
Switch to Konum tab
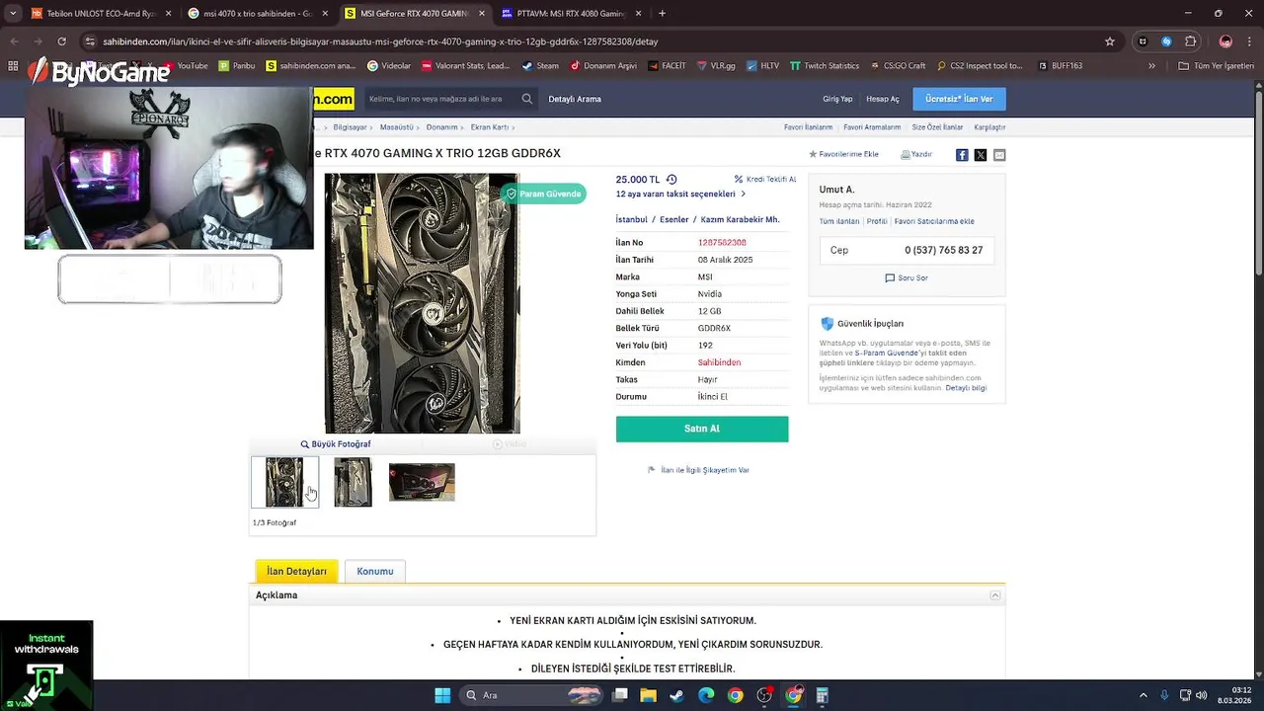point(375,571)
